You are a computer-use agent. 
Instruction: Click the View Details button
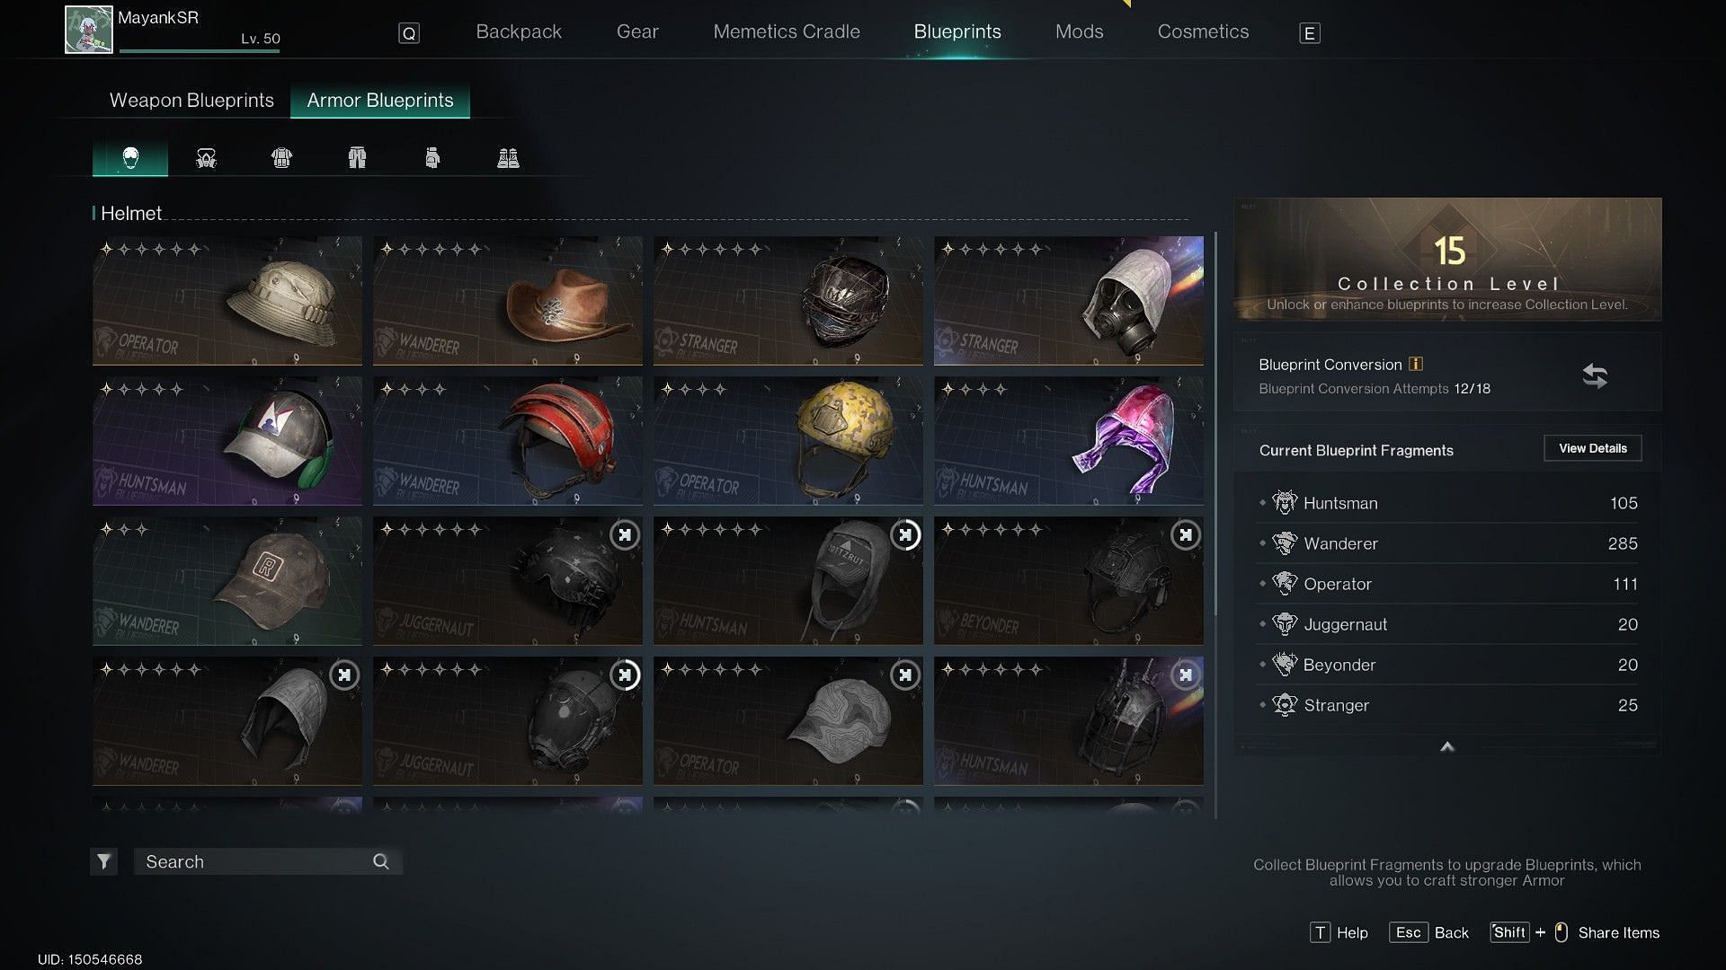coord(1592,448)
